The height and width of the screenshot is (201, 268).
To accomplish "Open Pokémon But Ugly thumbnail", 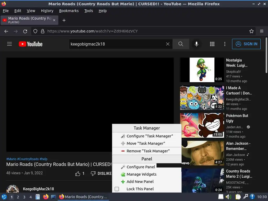I will click(202, 125).
